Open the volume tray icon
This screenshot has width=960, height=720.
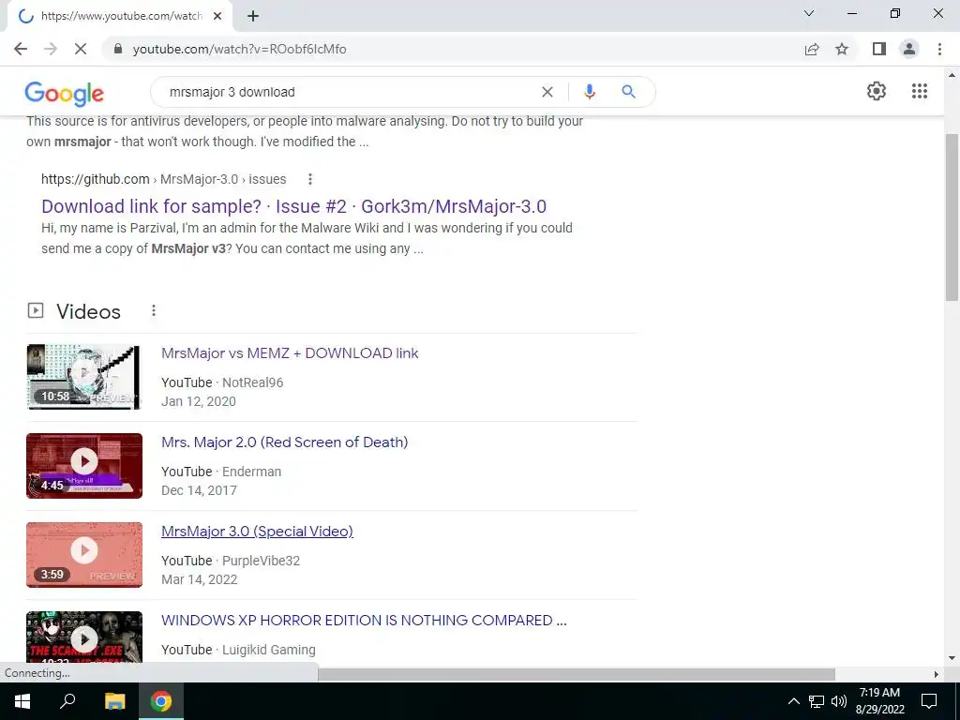pyautogui.click(x=839, y=701)
